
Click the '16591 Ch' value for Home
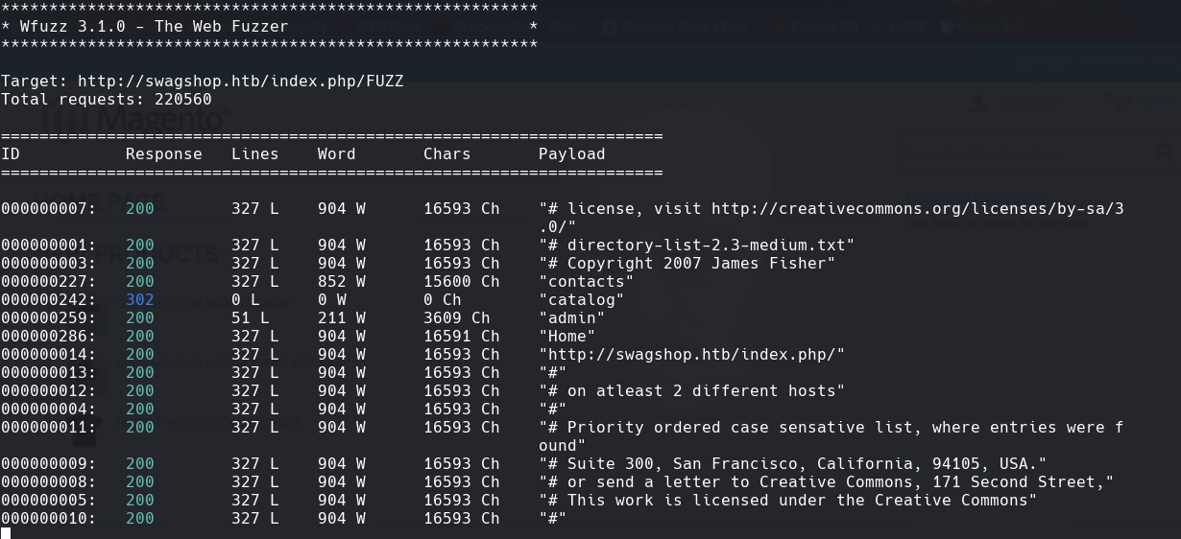coord(462,336)
